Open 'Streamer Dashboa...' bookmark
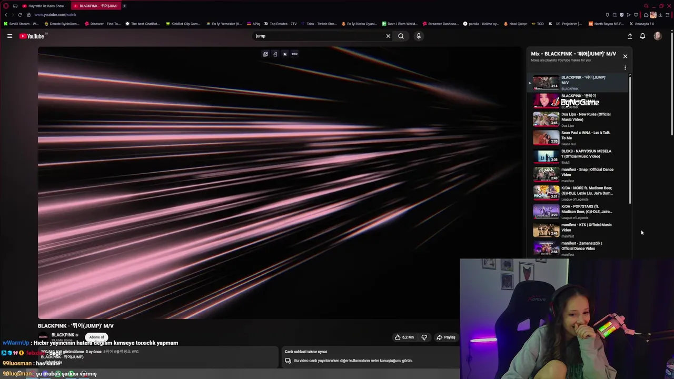 (x=440, y=24)
